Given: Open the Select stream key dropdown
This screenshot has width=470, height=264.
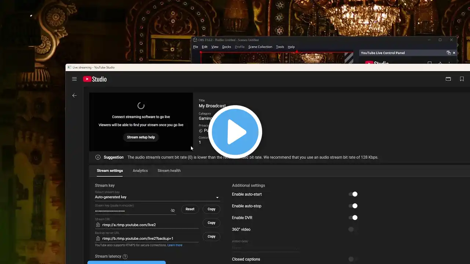Looking at the screenshot, I should (x=157, y=197).
